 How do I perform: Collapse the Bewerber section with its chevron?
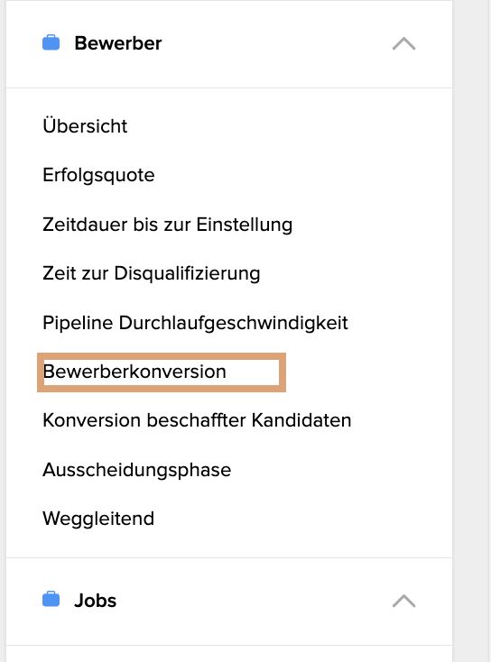point(404,43)
